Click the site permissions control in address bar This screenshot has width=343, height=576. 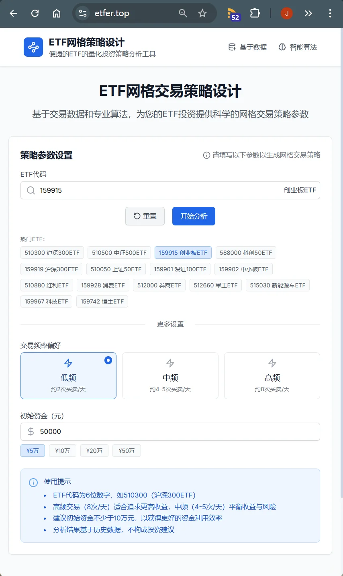(83, 13)
